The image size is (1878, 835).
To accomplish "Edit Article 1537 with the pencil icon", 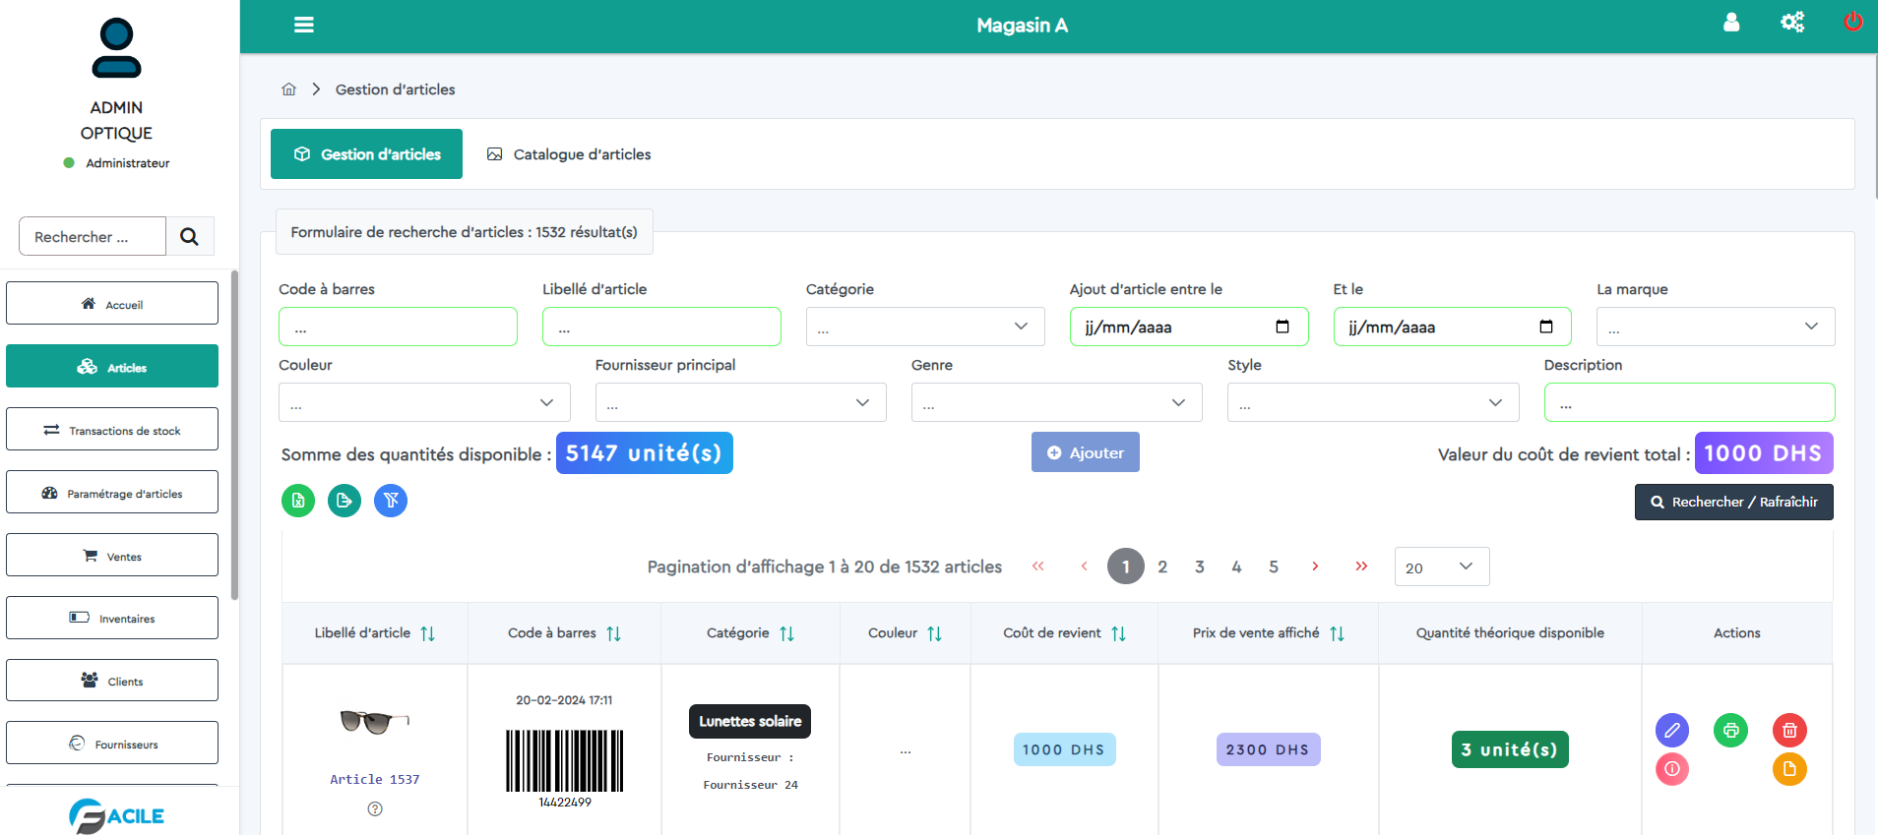I will point(1671,730).
